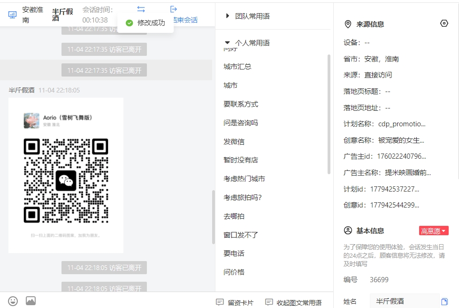Select the 考虑旅拍吗? quick phrase
459x308 pixels.
click(243, 198)
